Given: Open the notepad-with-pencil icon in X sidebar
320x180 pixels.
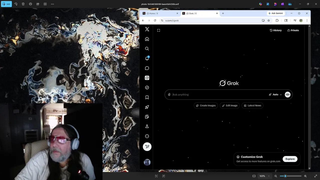Looking at the screenshot, I should [x=147, y=117].
